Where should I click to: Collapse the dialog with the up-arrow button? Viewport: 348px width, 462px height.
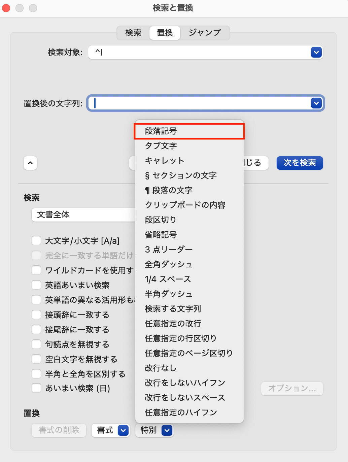(30, 163)
